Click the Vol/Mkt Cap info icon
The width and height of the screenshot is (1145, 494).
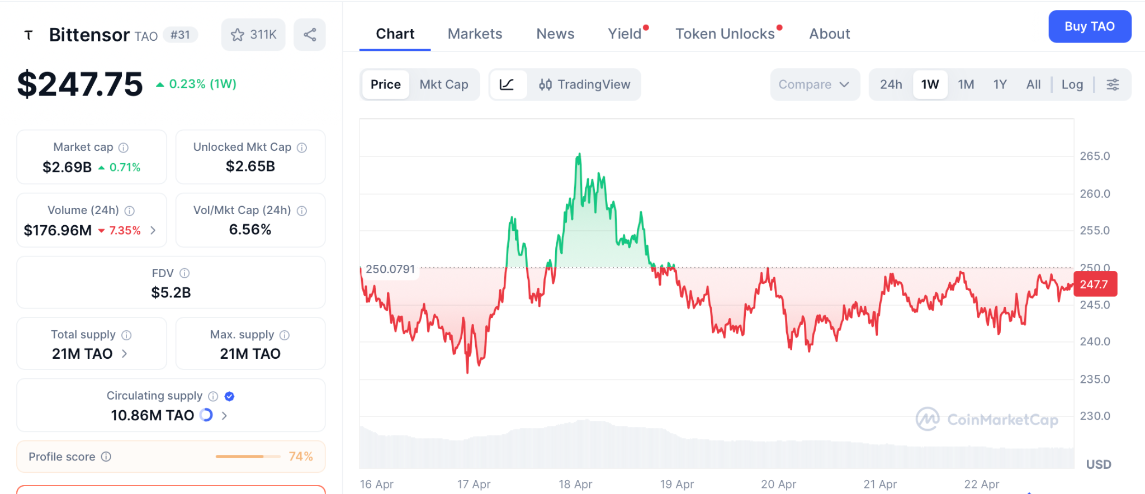pyautogui.click(x=302, y=211)
